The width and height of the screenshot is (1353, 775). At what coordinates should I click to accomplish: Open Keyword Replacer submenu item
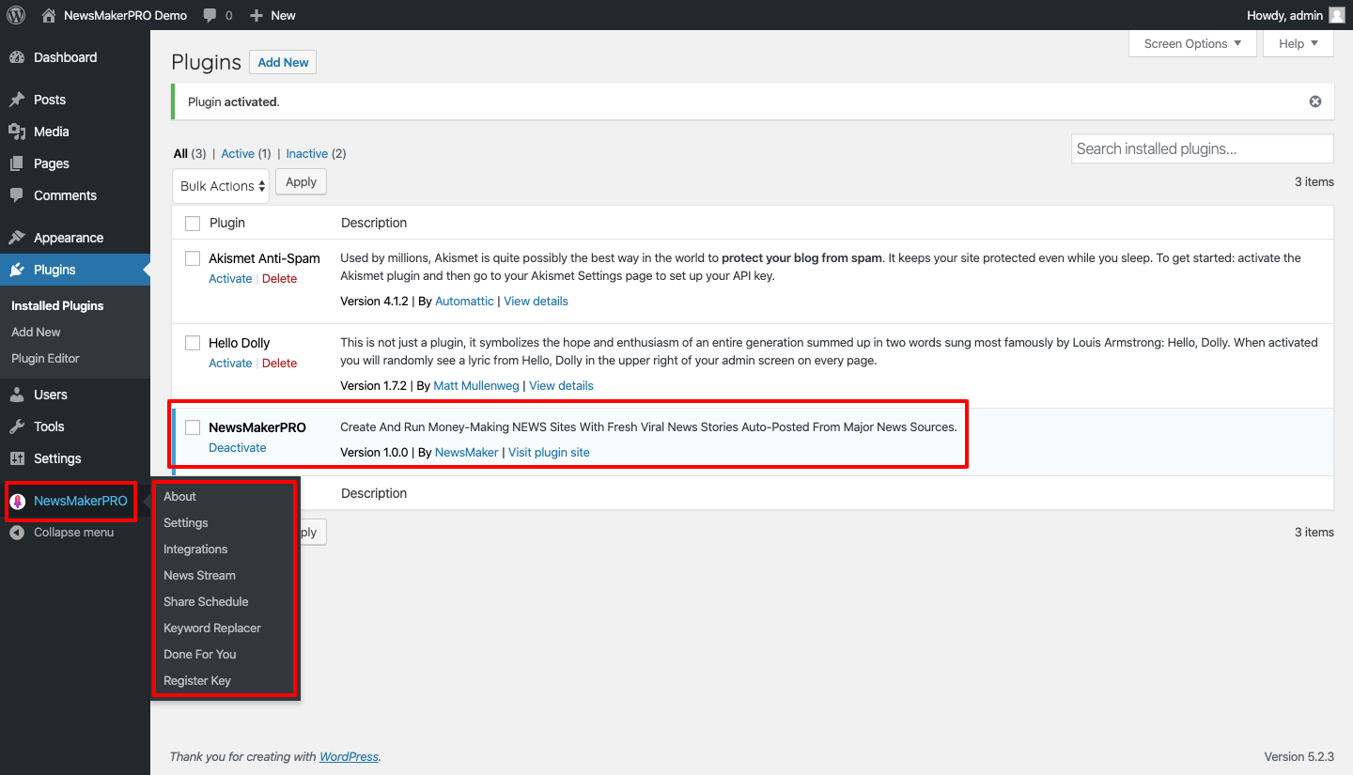[x=212, y=628]
